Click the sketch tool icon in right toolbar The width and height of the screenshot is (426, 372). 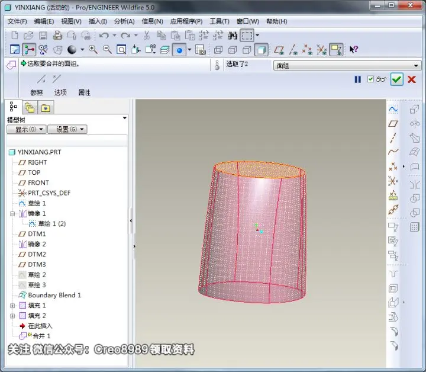[x=393, y=110]
